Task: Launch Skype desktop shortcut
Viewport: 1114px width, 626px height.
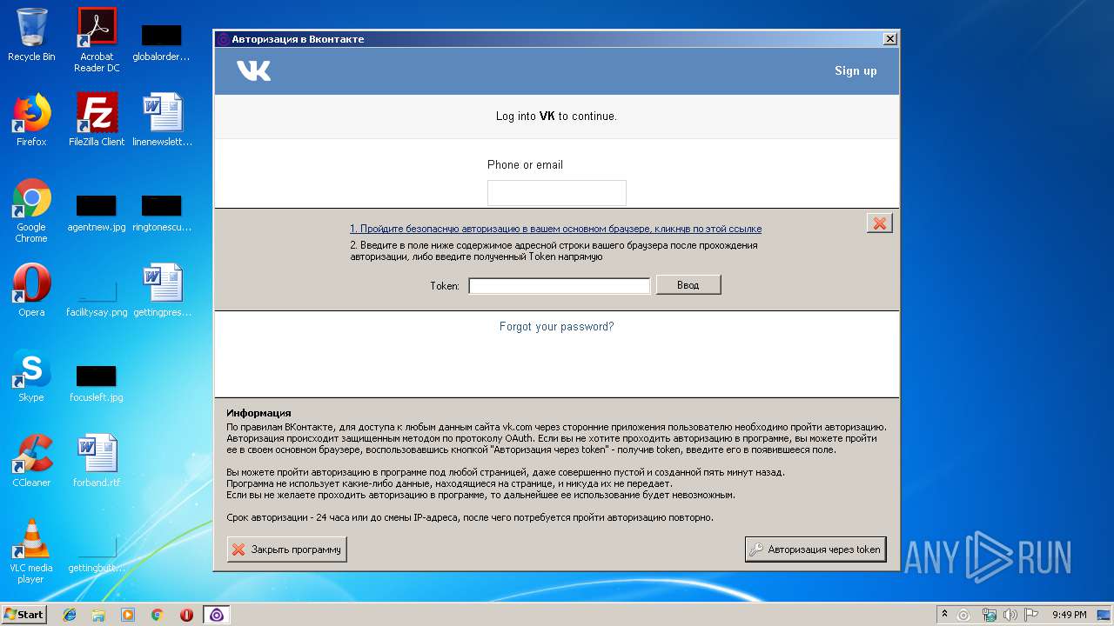Action: pyautogui.click(x=31, y=376)
